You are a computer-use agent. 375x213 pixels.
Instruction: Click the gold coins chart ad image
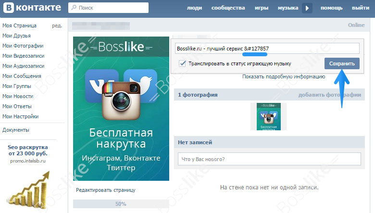(x=28, y=190)
